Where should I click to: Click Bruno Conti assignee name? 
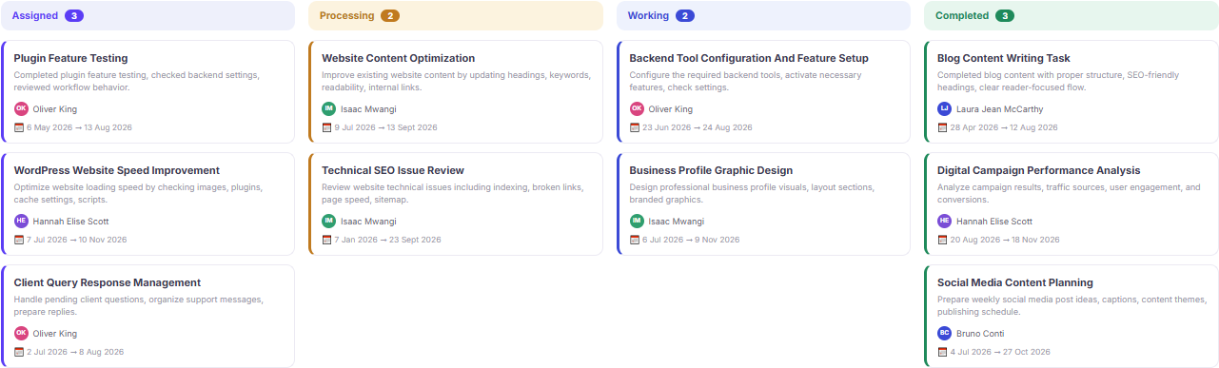[x=980, y=334]
